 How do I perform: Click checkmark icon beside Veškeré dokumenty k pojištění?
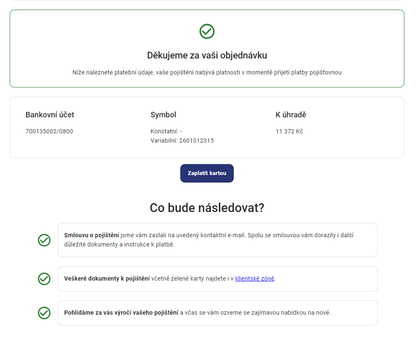(44, 279)
